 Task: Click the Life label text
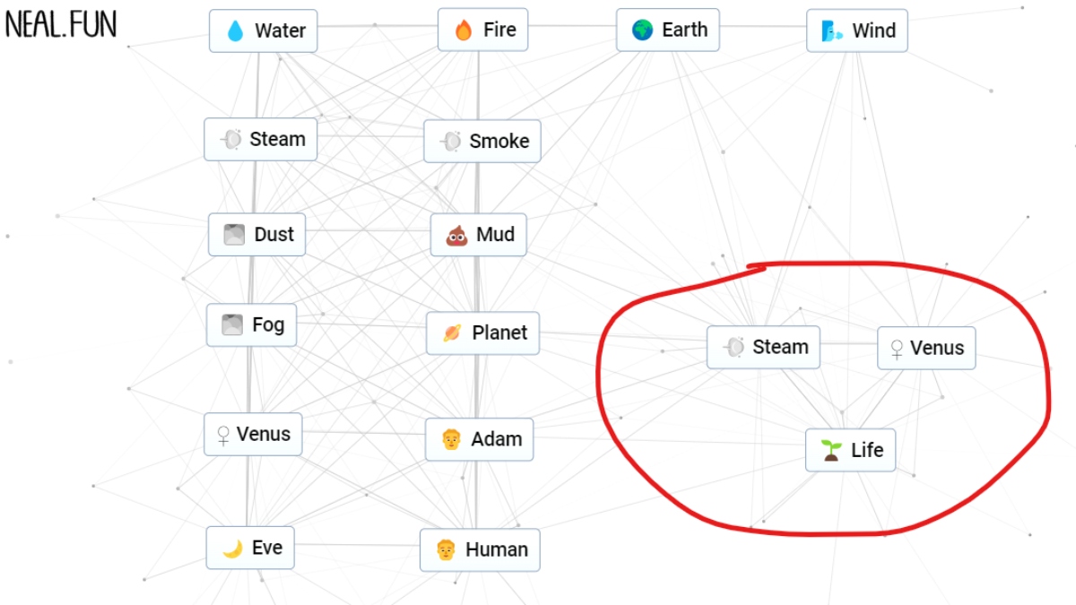point(867,450)
